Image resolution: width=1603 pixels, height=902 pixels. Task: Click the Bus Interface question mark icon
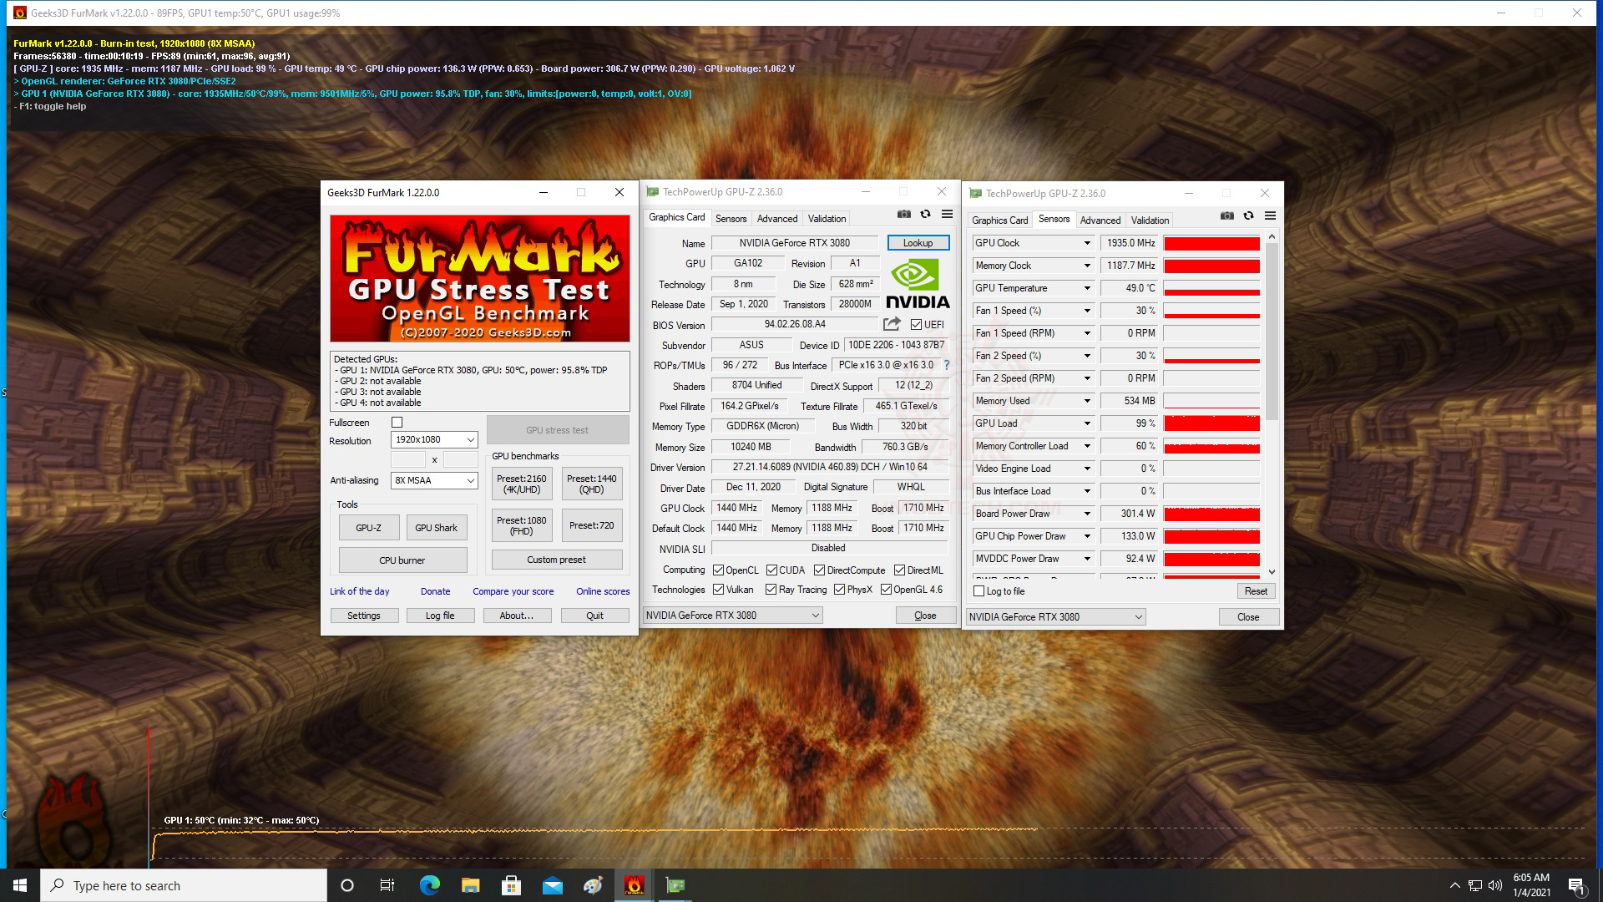(946, 365)
